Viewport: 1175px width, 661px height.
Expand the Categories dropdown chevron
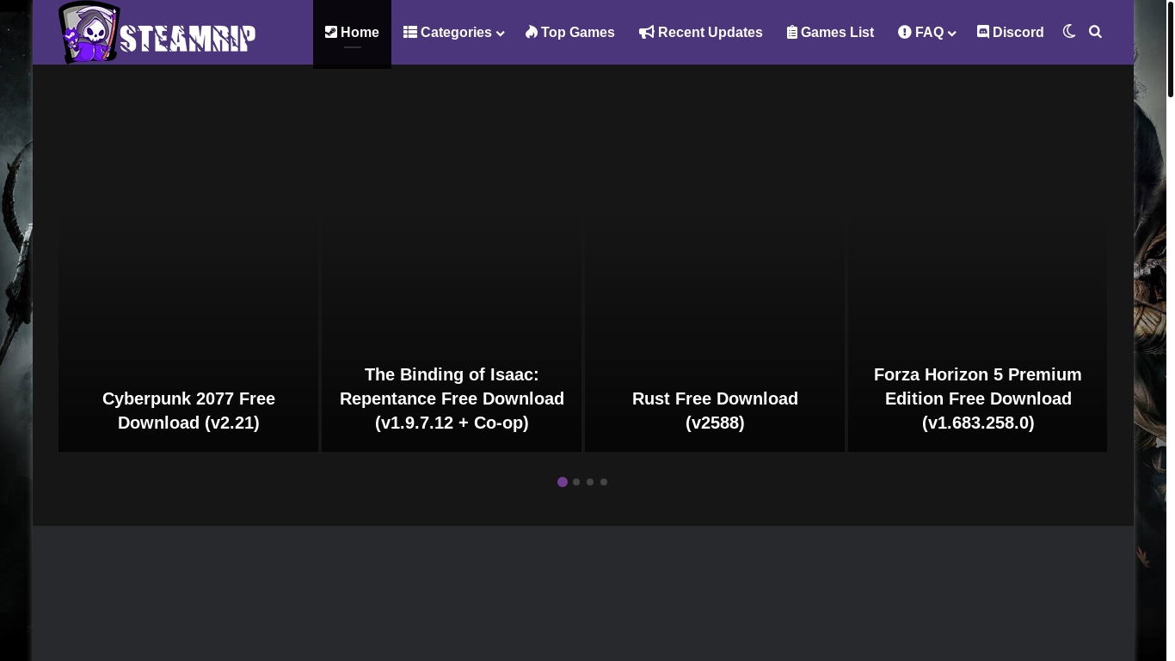click(x=501, y=34)
